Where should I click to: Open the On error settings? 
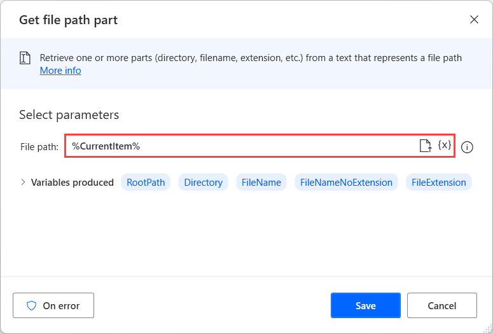(x=53, y=305)
